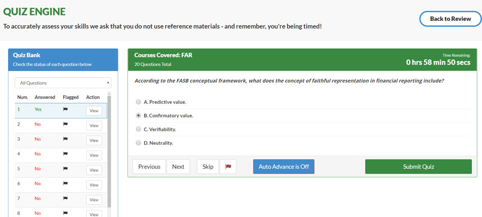Toggle flag icon for question 4 row

(x=65, y=153)
